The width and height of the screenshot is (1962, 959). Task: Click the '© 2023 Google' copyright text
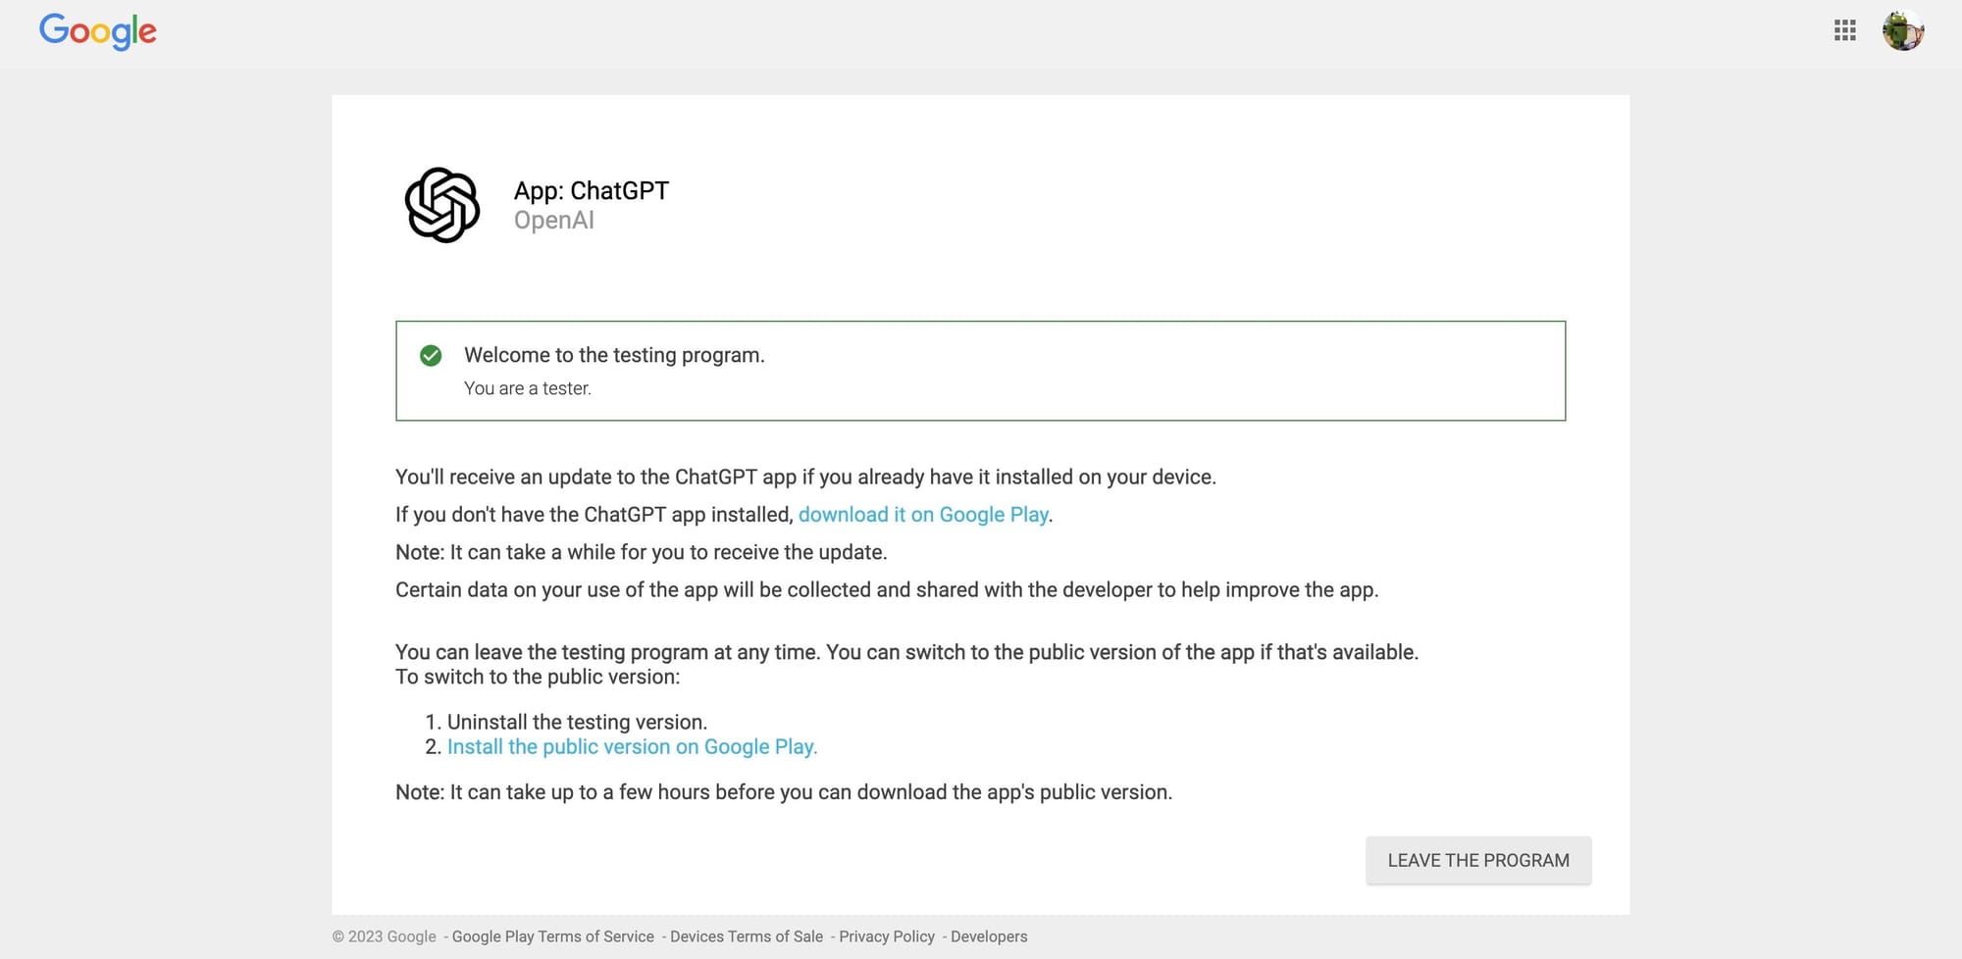pos(384,936)
